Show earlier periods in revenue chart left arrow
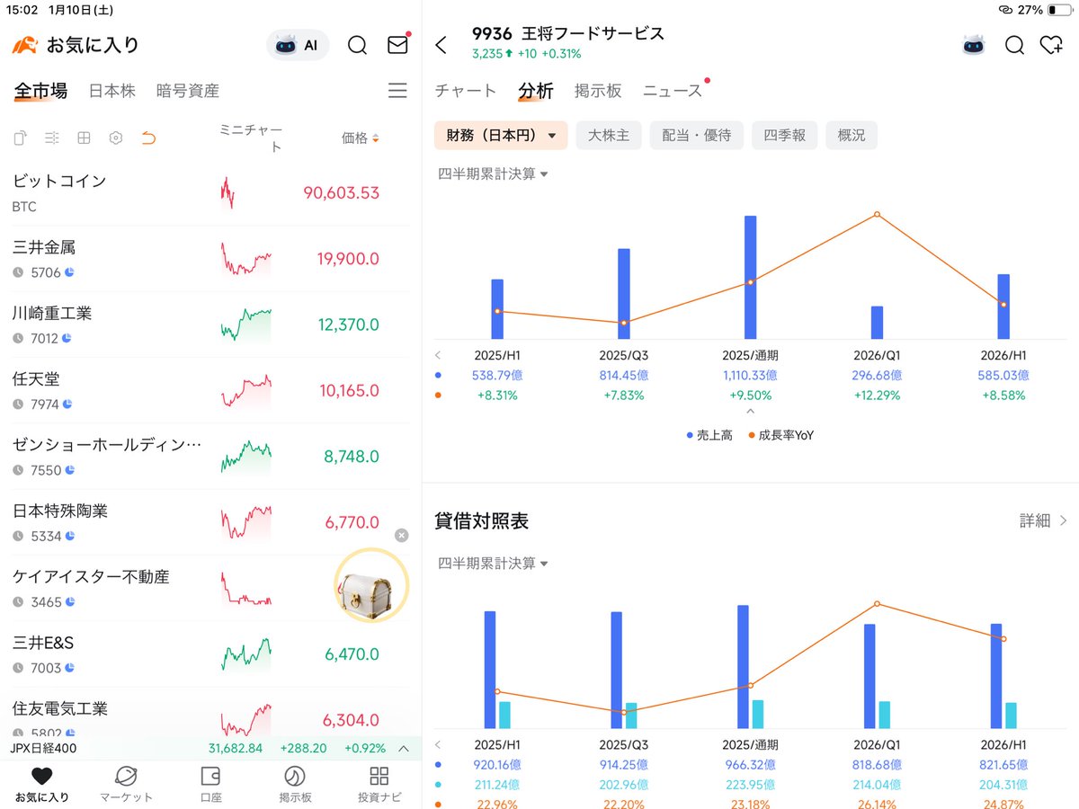This screenshot has width=1079, height=809. 438,355
